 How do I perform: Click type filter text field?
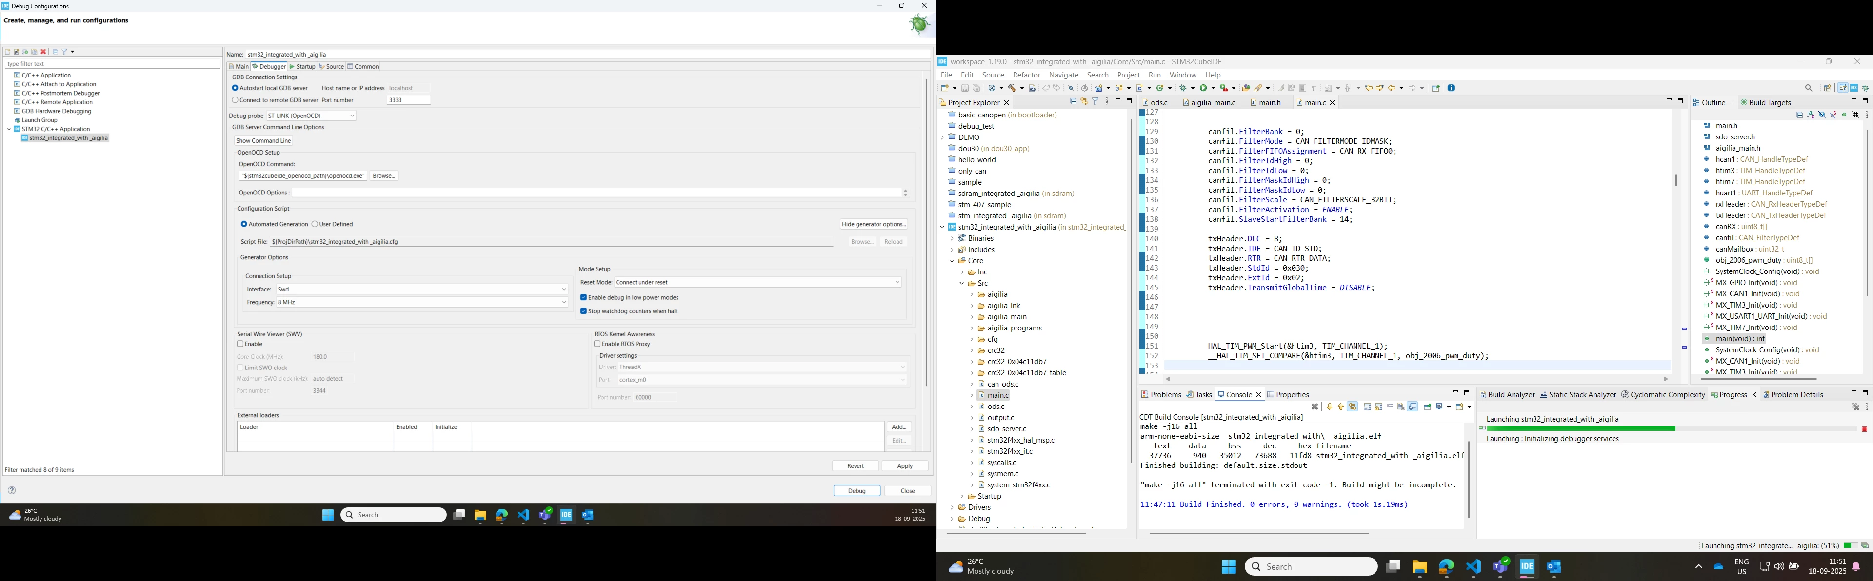click(x=113, y=64)
